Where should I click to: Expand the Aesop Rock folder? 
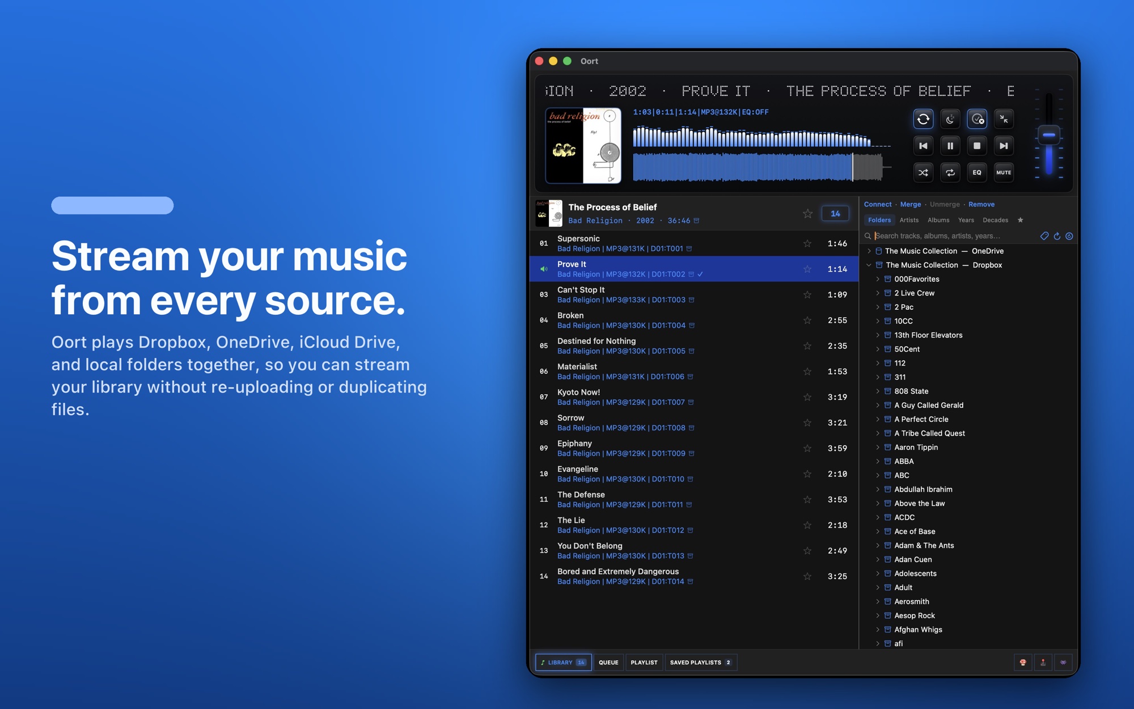coord(878,615)
